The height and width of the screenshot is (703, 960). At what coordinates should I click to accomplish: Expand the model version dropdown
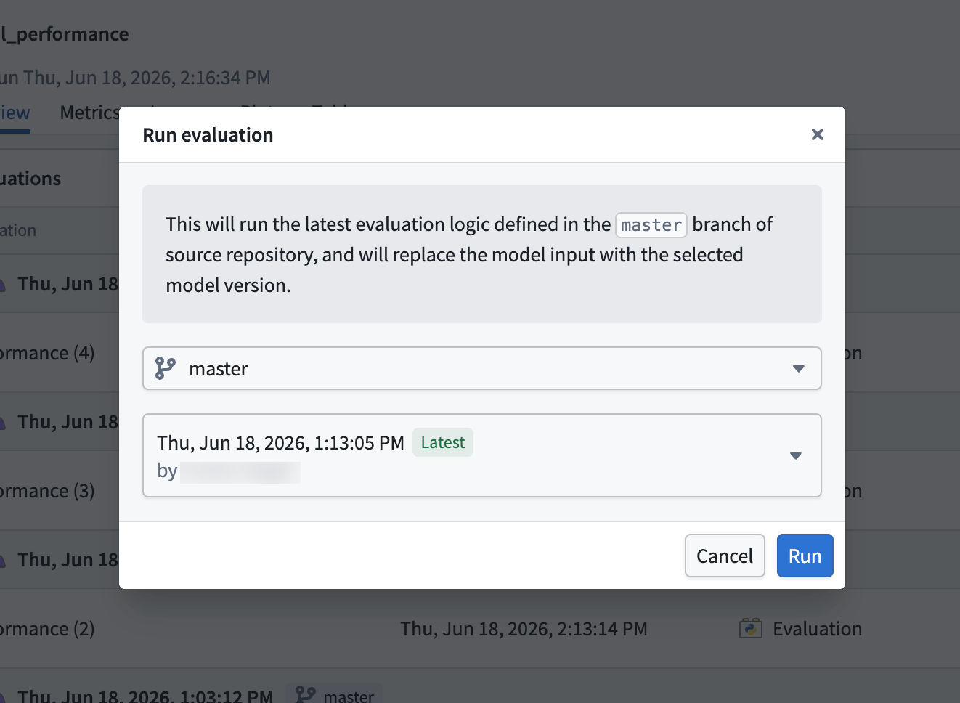(x=481, y=455)
